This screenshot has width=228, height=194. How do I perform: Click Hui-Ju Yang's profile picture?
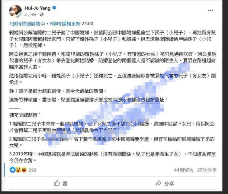[x=15, y=11]
